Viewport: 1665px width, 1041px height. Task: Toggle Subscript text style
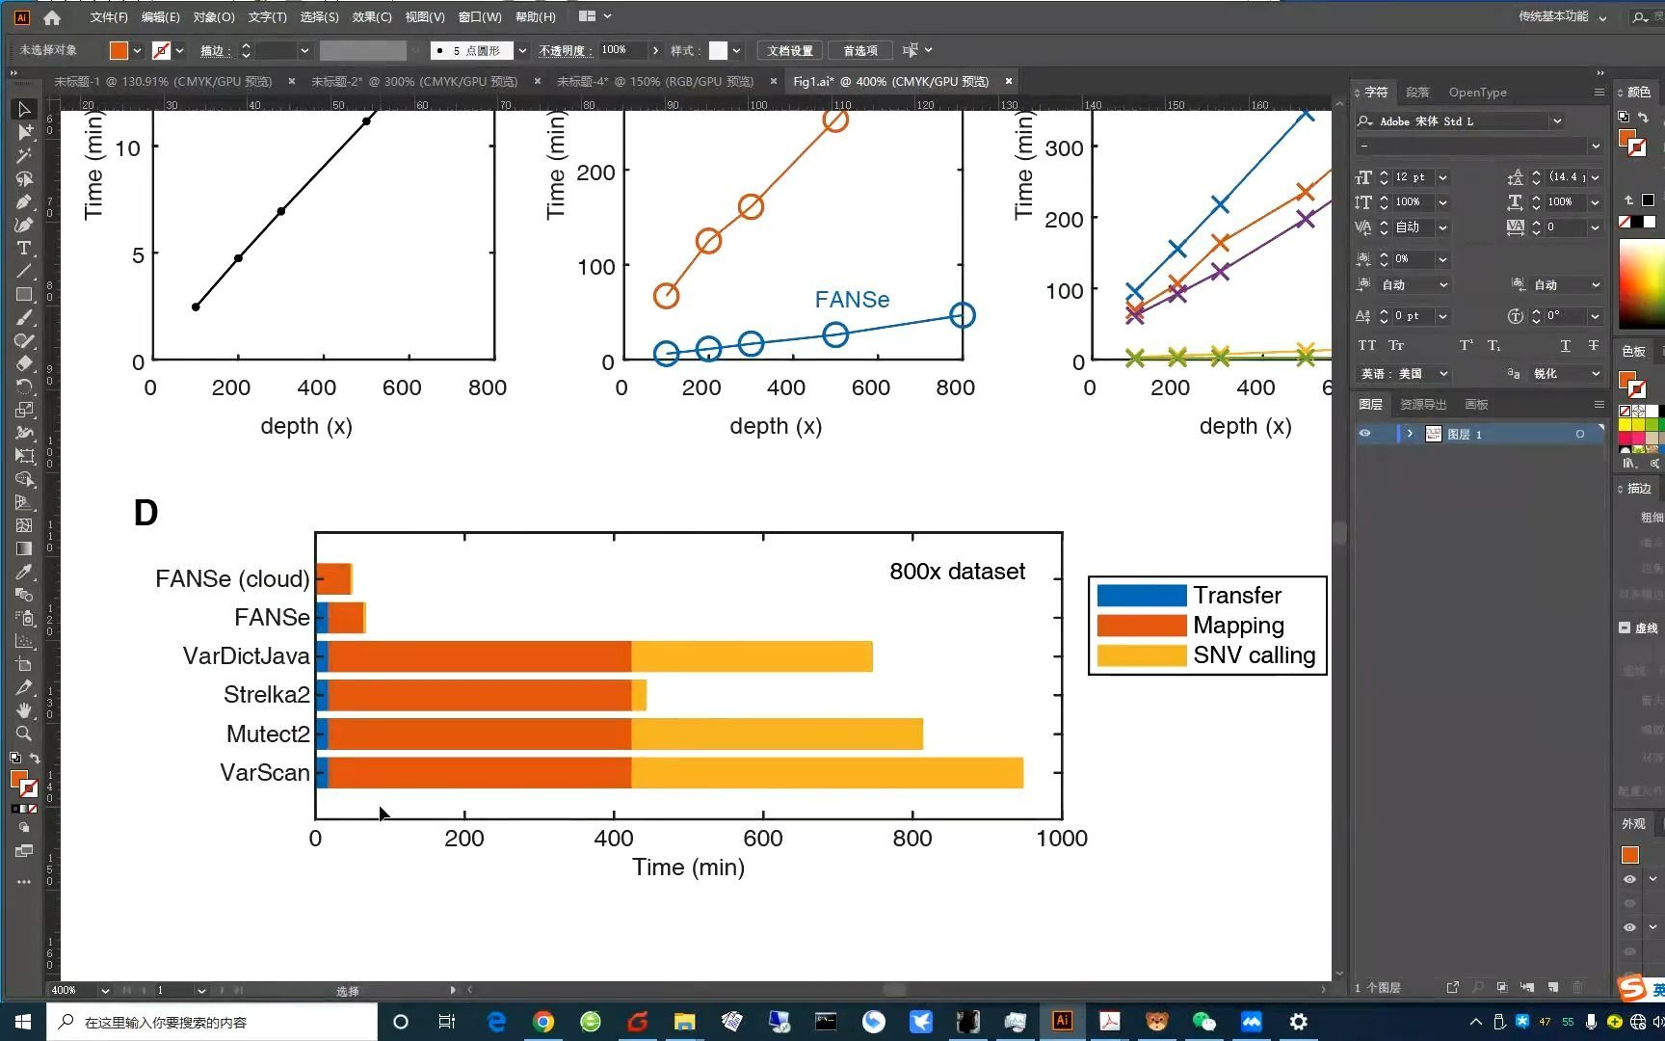tap(1493, 345)
